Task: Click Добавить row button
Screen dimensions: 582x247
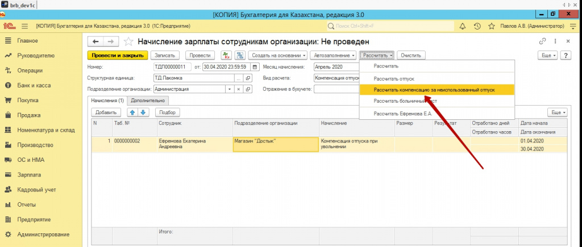Action: click(x=106, y=112)
